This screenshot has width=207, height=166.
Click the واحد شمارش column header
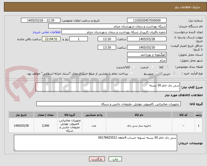pyautogui.click(x=94, y=115)
